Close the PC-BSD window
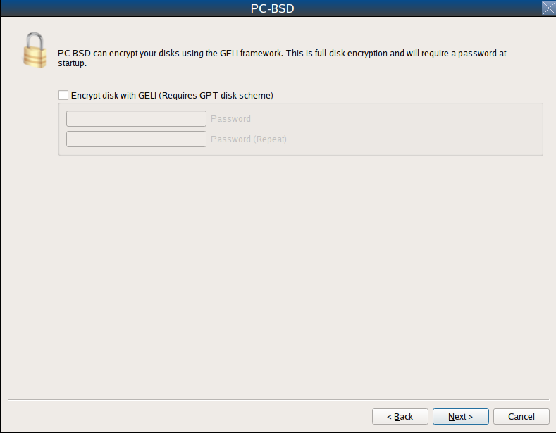The width and height of the screenshot is (556, 433). (x=548, y=8)
